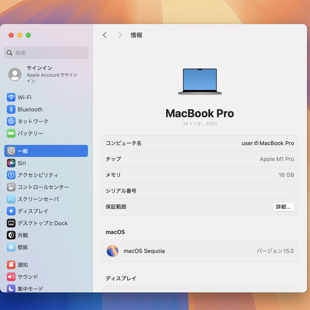Open the Siri icon
Viewport: 310px width, 310px height.
point(11,163)
